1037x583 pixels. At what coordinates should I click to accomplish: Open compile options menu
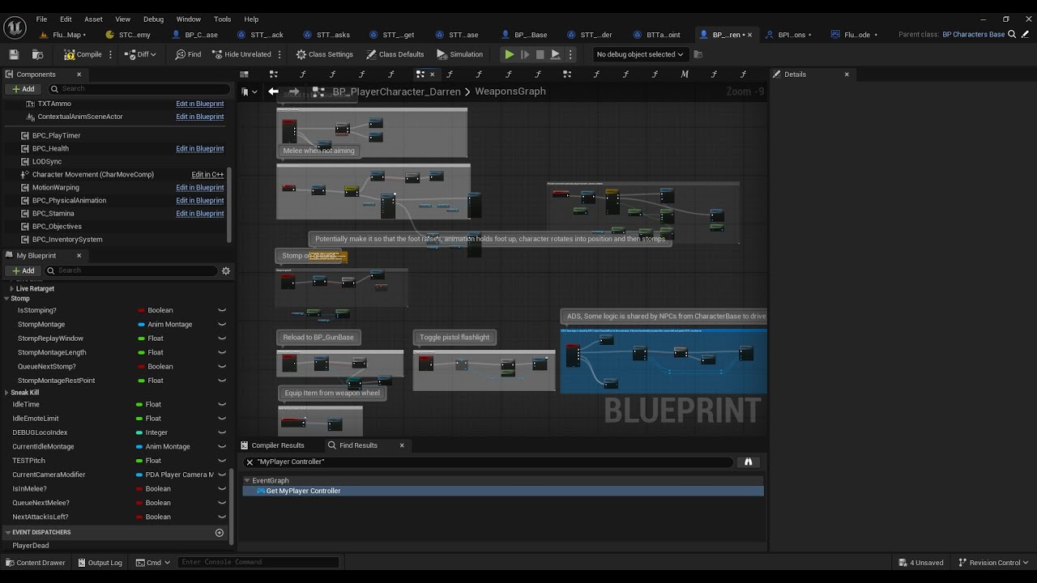click(x=110, y=54)
